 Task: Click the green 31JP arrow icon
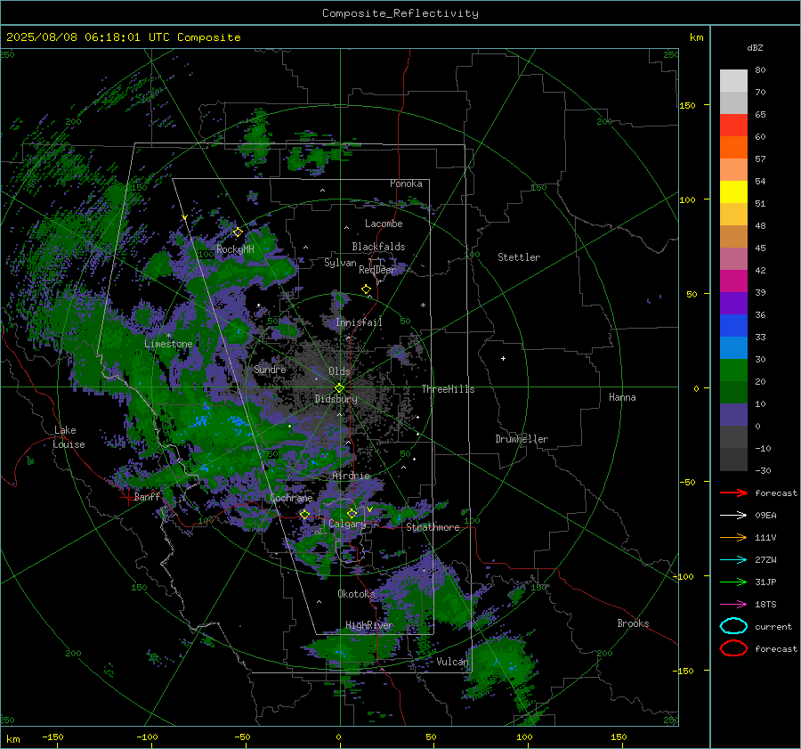coord(733,582)
